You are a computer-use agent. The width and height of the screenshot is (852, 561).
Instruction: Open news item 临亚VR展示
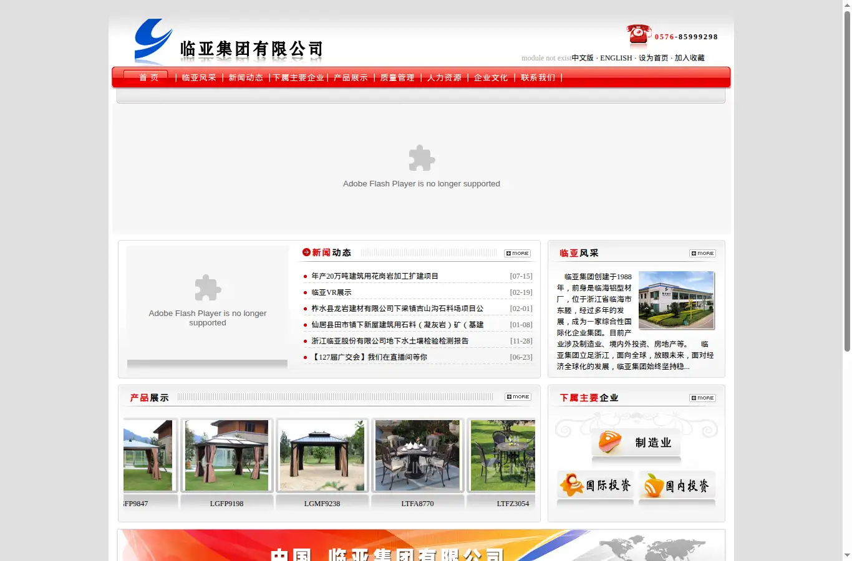pos(331,292)
